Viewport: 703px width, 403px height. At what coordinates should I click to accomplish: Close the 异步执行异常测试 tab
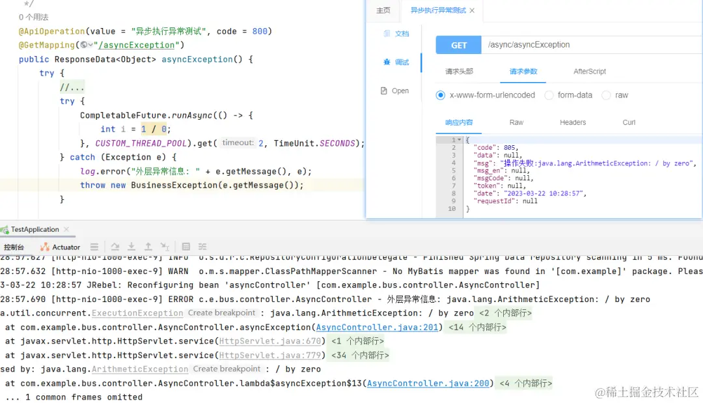[472, 10]
